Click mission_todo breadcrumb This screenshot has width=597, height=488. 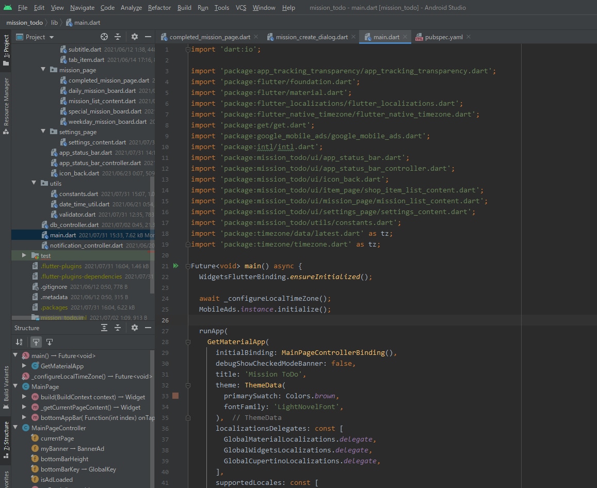24,23
